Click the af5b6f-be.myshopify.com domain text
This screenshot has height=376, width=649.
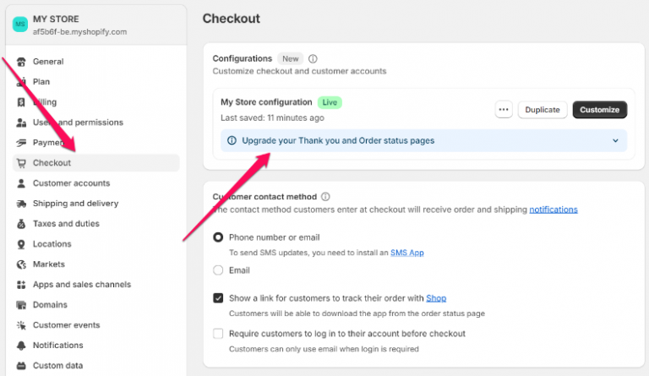(x=80, y=32)
